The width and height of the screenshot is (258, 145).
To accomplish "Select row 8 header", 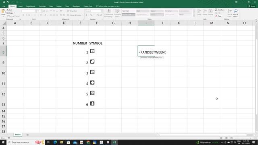I will point(3,52).
